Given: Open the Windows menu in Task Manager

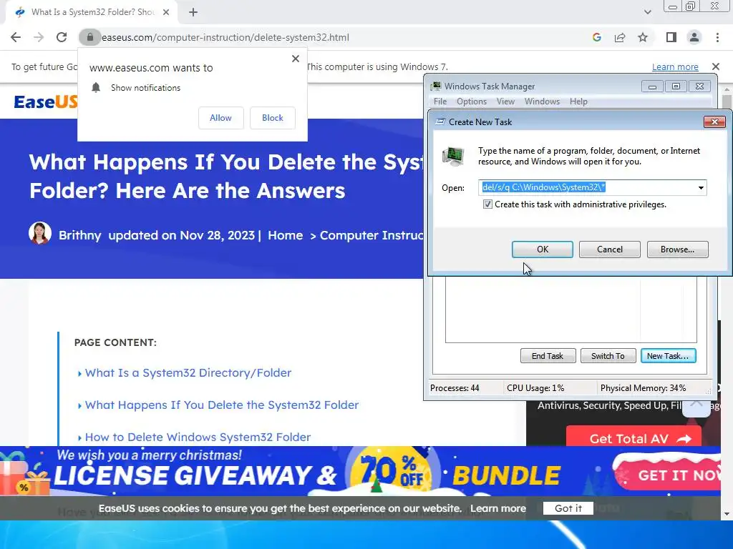Looking at the screenshot, I should (x=542, y=102).
